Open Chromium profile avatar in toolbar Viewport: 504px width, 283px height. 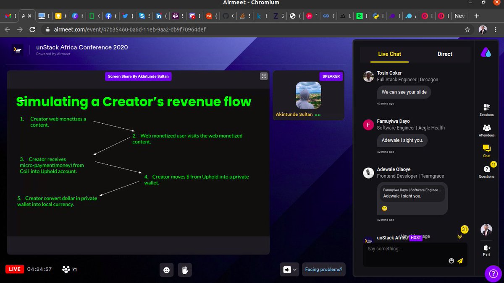[x=483, y=30]
